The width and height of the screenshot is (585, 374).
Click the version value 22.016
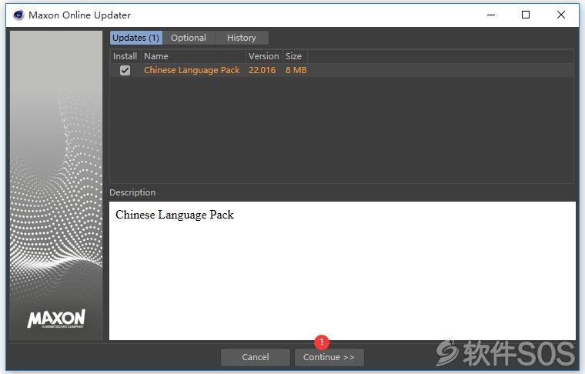pyautogui.click(x=262, y=70)
